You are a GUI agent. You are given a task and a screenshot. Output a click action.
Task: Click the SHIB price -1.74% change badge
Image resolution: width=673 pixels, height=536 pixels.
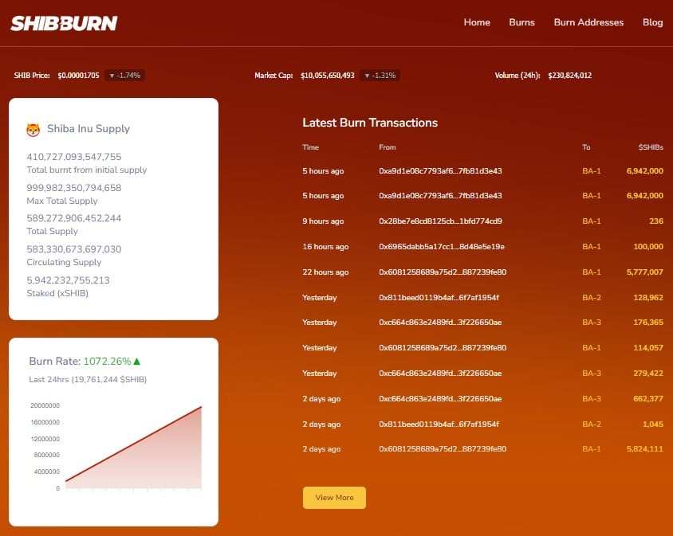tap(124, 76)
